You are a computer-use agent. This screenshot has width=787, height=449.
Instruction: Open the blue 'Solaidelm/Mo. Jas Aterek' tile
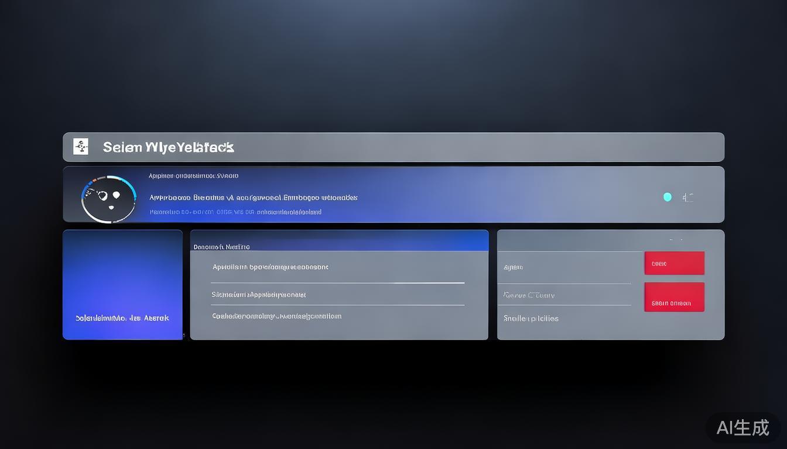coord(122,285)
